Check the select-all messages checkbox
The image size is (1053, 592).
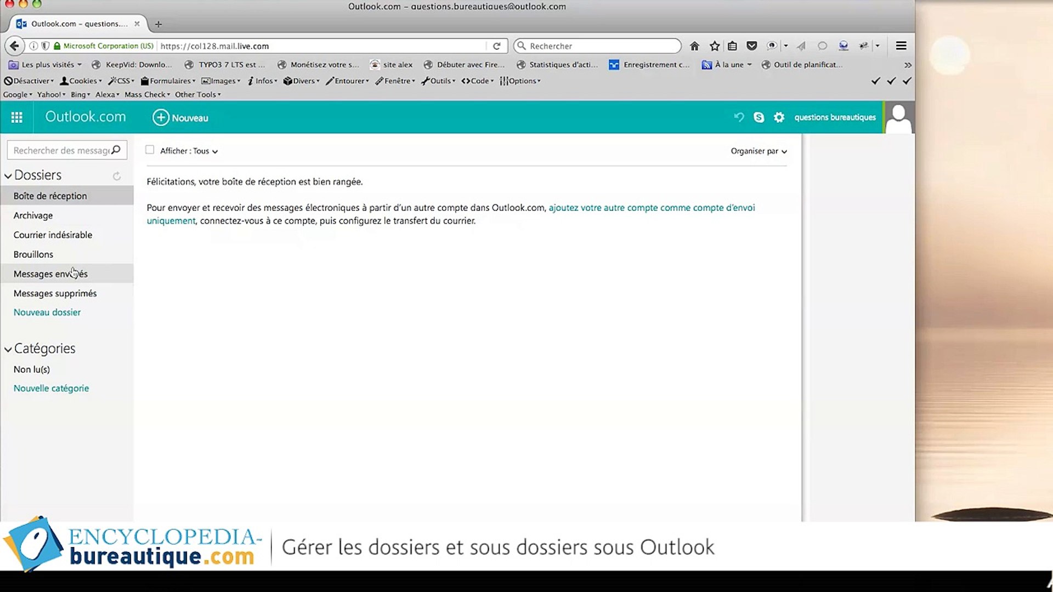click(x=150, y=149)
